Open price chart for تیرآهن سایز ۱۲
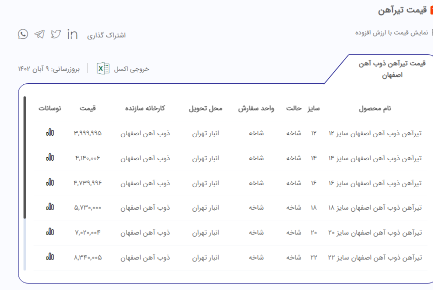Viewport: 433px width, 290px height. coord(50,133)
